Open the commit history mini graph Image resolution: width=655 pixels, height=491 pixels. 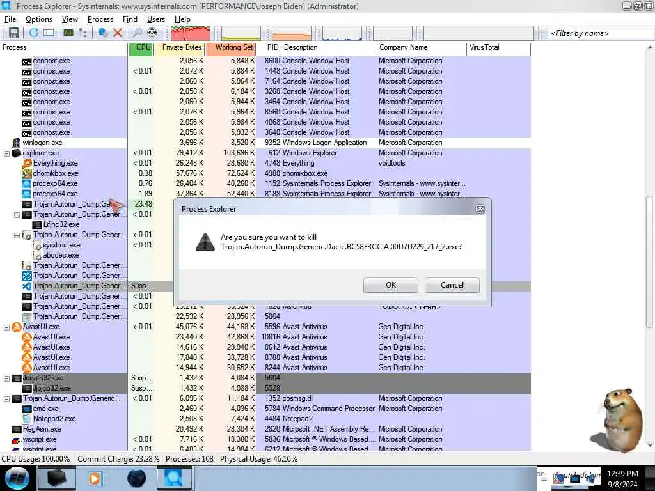(x=241, y=33)
